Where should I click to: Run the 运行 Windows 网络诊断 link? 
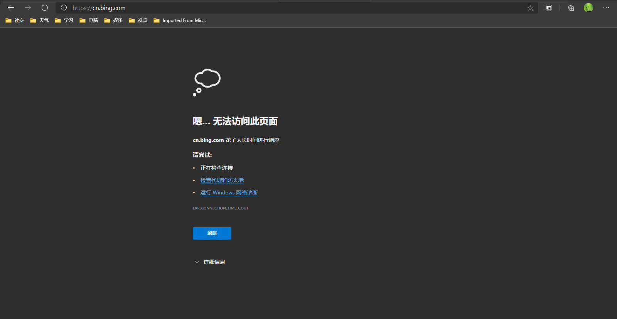(x=229, y=192)
